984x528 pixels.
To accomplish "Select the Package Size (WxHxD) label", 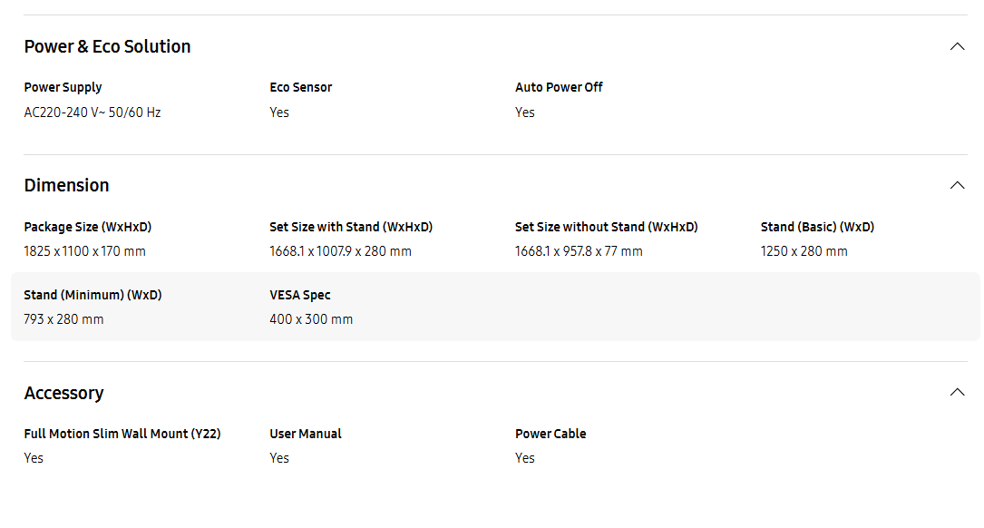I will tap(88, 227).
